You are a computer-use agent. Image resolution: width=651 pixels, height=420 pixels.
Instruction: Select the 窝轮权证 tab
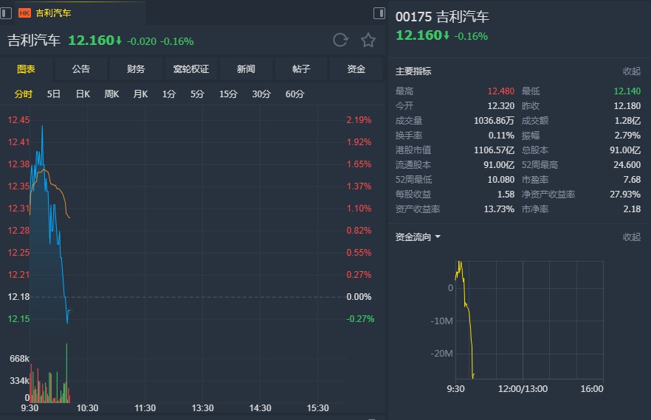[191, 69]
